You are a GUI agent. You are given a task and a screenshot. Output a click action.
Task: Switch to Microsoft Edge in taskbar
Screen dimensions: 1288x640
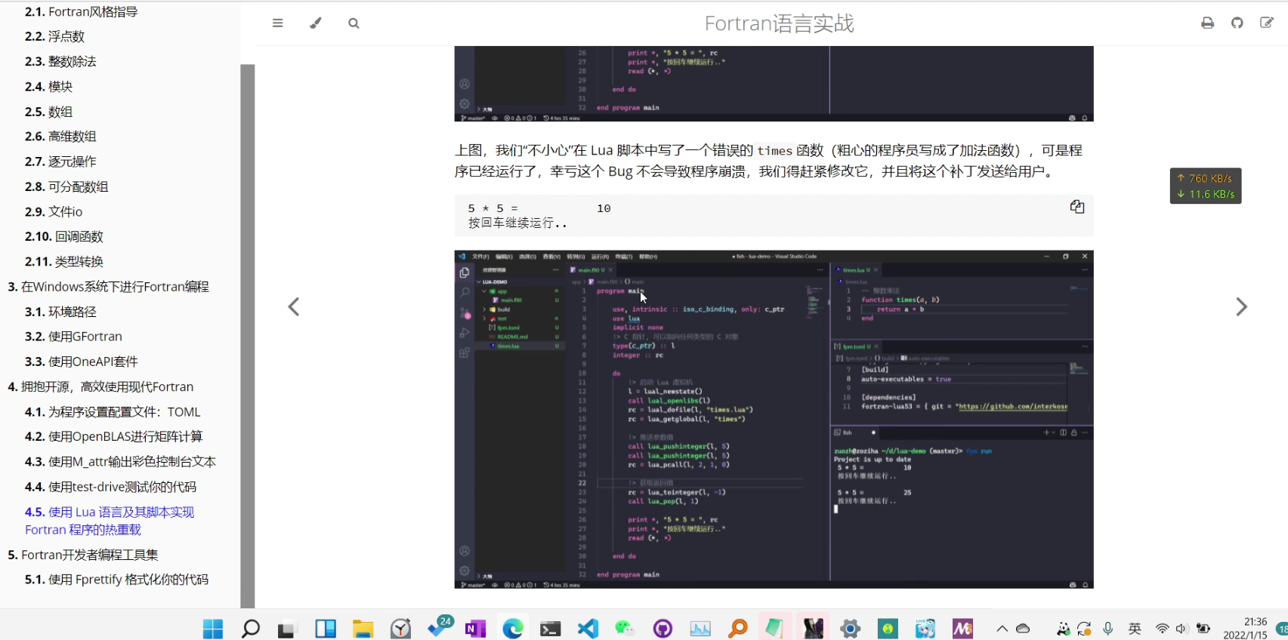[x=513, y=629]
